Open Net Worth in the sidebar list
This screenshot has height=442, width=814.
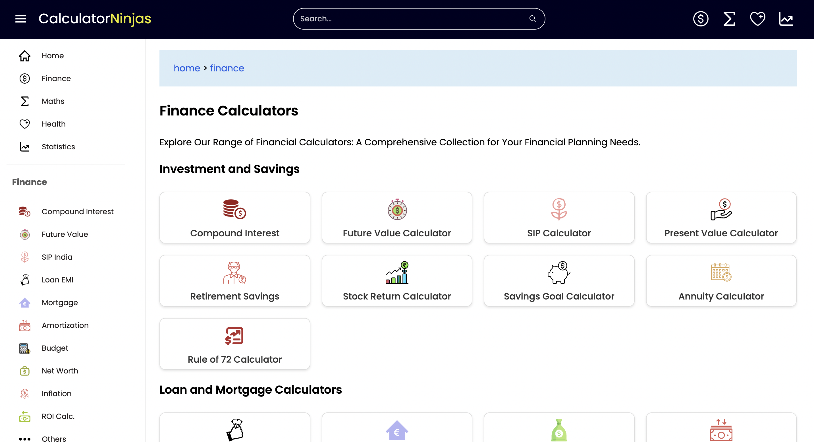click(x=60, y=371)
